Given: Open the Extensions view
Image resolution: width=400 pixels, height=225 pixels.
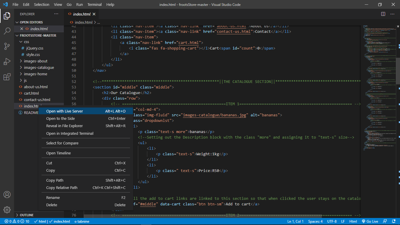Looking at the screenshot, I should tap(7, 77).
